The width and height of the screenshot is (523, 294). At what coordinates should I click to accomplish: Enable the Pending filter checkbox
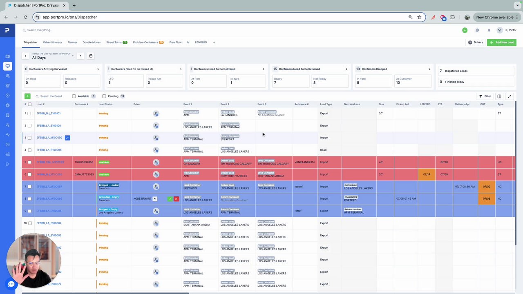point(104,96)
